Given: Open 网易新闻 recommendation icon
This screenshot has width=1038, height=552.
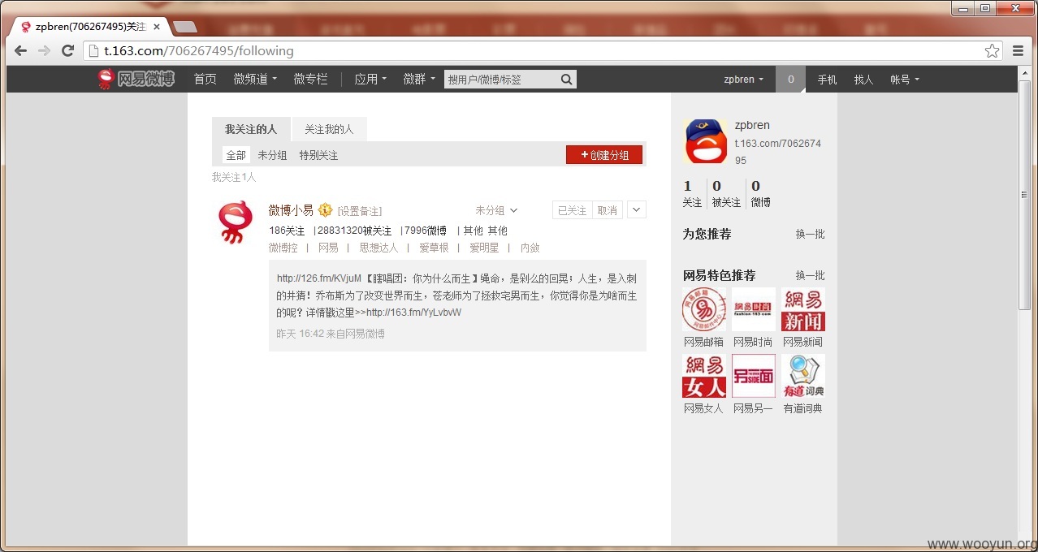Looking at the screenshot, I should [x=802, y=310].
